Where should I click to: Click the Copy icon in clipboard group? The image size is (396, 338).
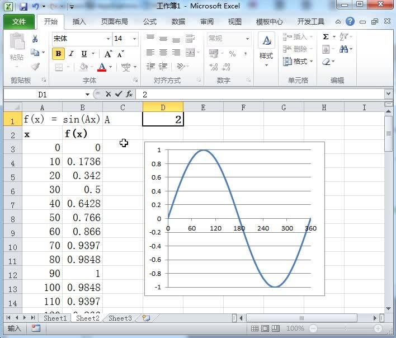coord(35,53)
